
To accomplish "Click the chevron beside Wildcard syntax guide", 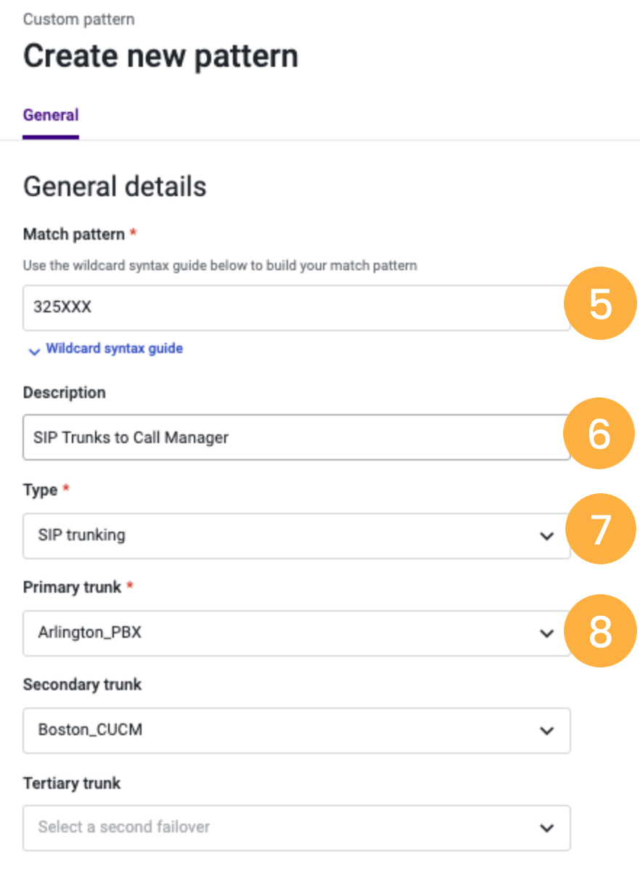I will (x=33, y=351).
